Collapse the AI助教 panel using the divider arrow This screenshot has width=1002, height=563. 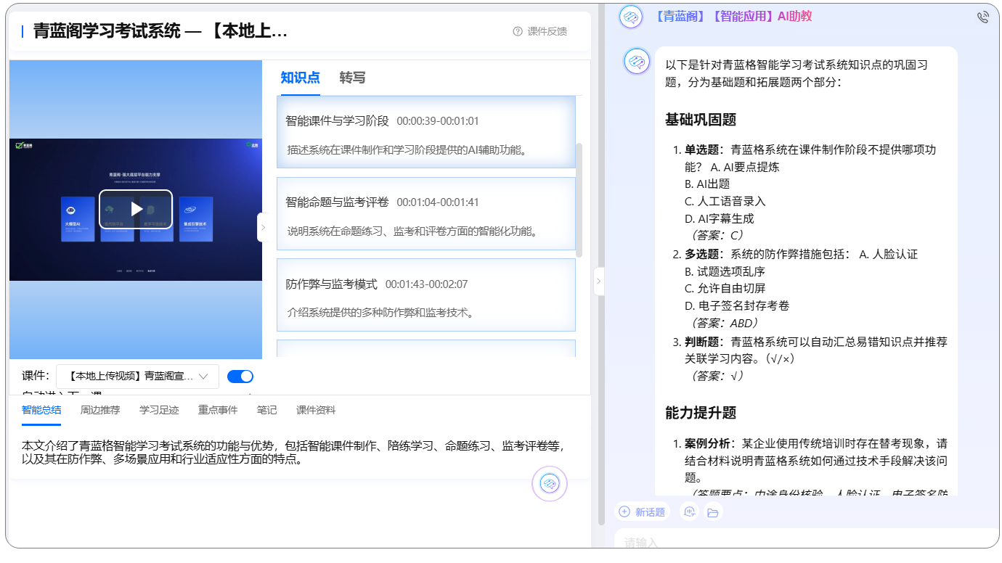pyautogui.click(x=598, y=281)
